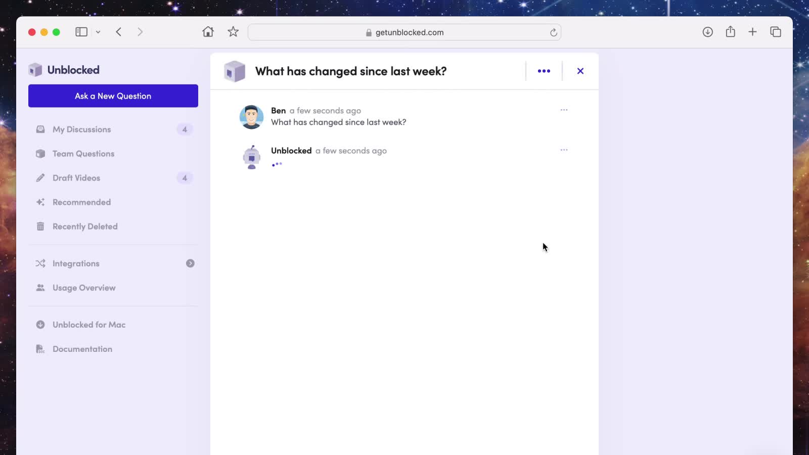Screen dimensions: 809x455
Task: Open the Documentation link
Action: pyautogui.click(x=82, y=349)
